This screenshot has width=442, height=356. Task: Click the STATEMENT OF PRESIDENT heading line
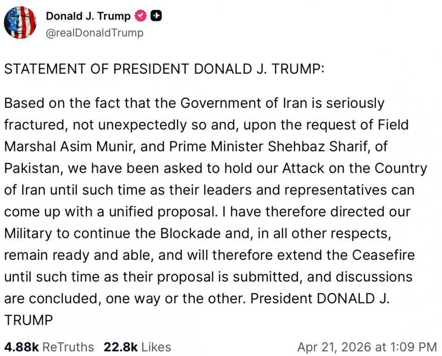pos(164,69)
